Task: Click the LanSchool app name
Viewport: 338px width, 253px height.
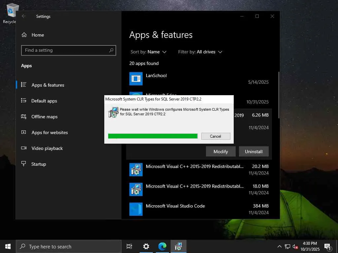Action: pyautogui.click(x=156, y=75)
